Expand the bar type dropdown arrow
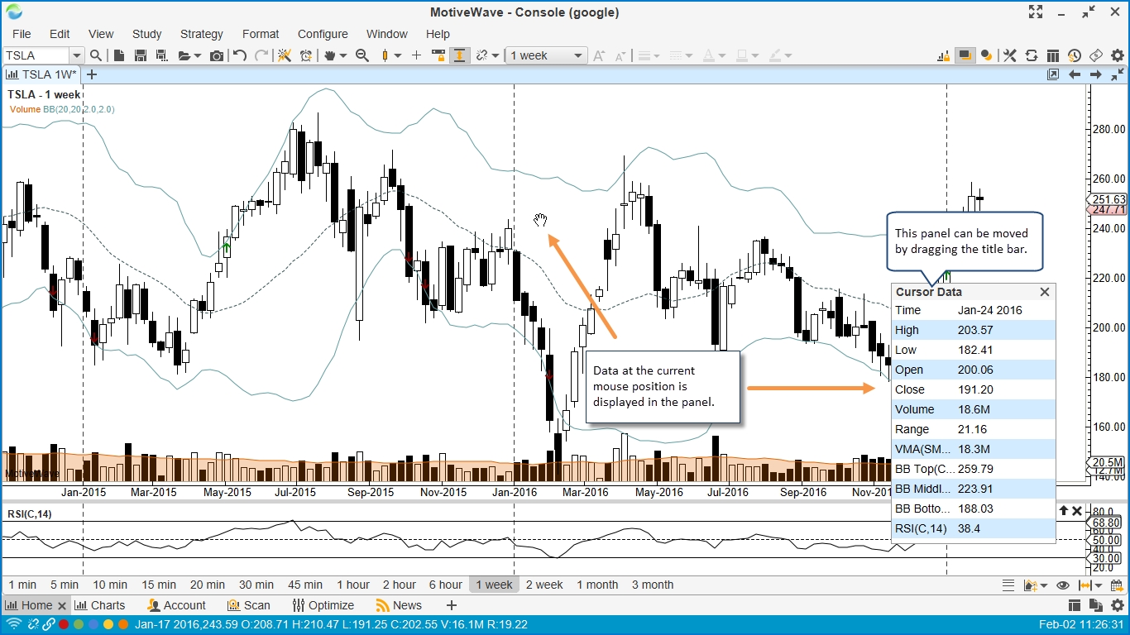1130x635 pixels. pos(398,55)
